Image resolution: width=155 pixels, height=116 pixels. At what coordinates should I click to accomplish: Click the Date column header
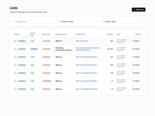click(x=118, y=34)
